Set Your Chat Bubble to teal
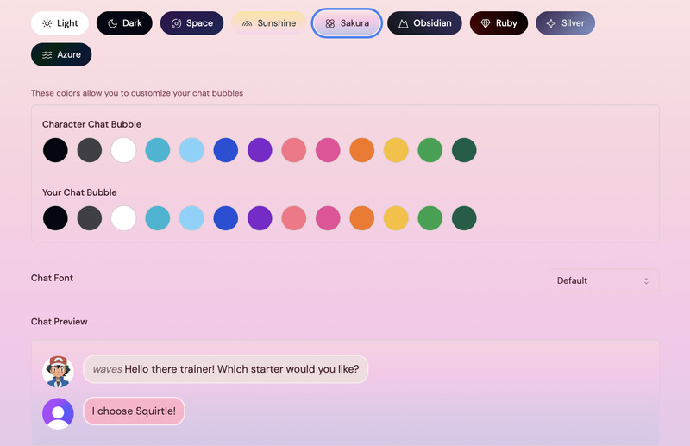 click(x=158, y=218)
